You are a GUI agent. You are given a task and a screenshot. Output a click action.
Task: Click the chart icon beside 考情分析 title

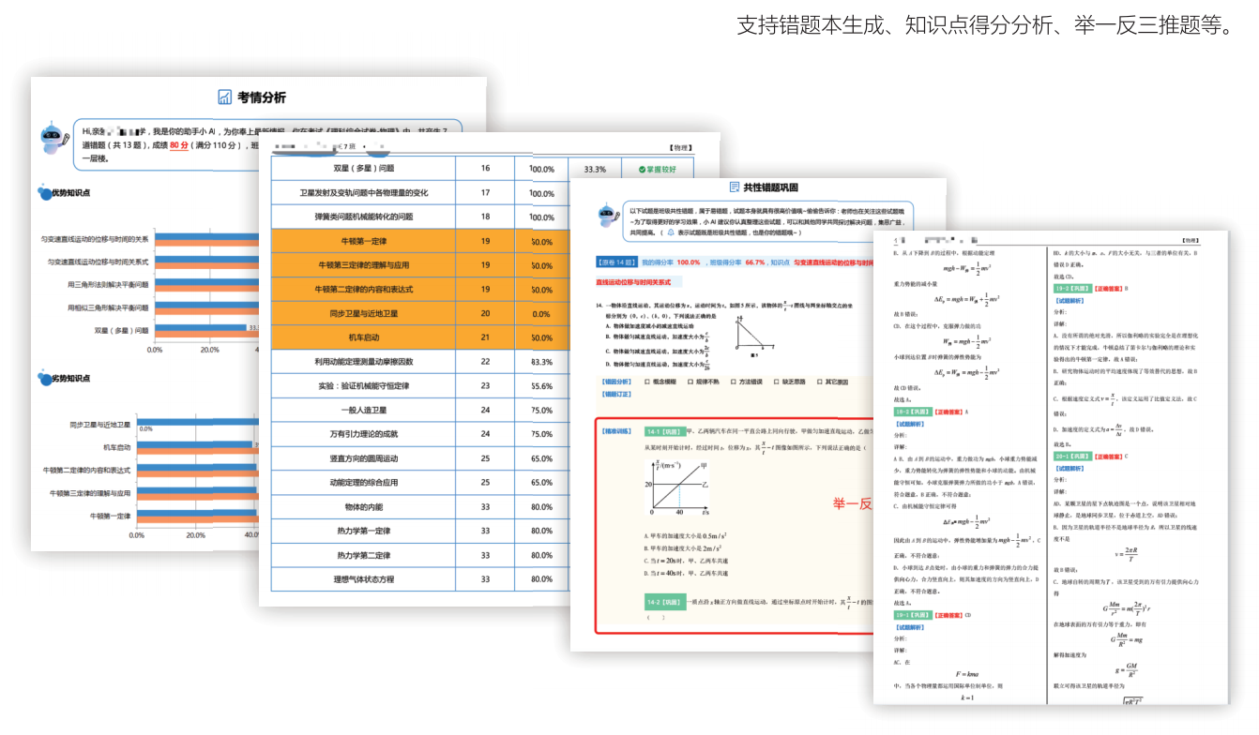coord(225,97)
